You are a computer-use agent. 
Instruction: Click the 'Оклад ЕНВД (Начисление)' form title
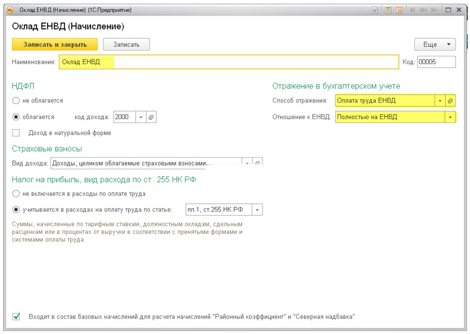click(68, 26)
